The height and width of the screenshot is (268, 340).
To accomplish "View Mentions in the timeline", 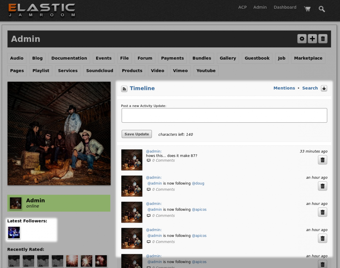I will [284, 88].
